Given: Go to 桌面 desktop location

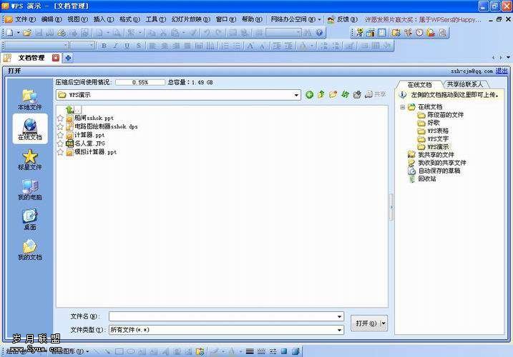Looking at the screenshot, I should pyautogui.click(x=30, y=219).
